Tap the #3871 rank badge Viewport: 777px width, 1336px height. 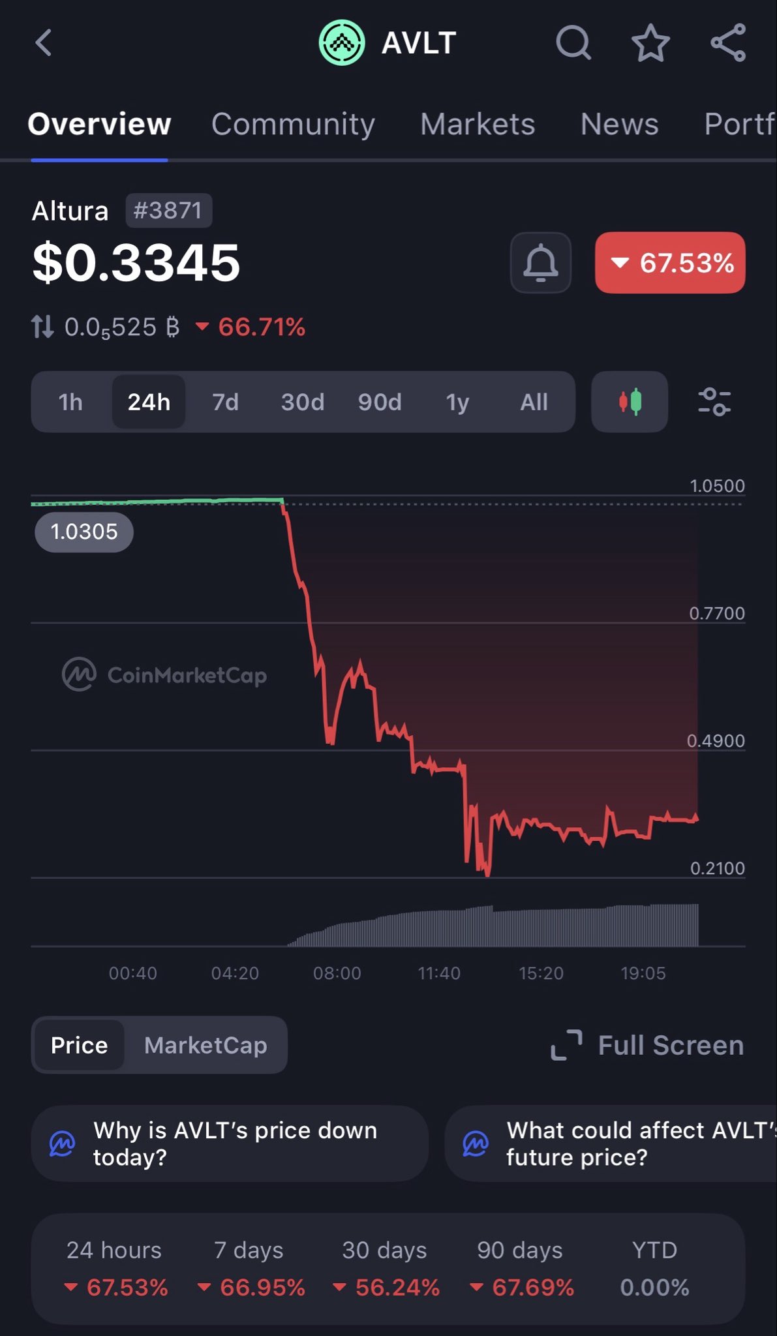point(168,211)
